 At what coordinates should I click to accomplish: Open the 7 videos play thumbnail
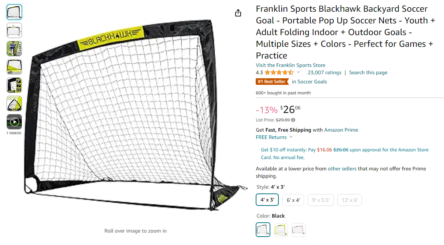click(14, 122)
